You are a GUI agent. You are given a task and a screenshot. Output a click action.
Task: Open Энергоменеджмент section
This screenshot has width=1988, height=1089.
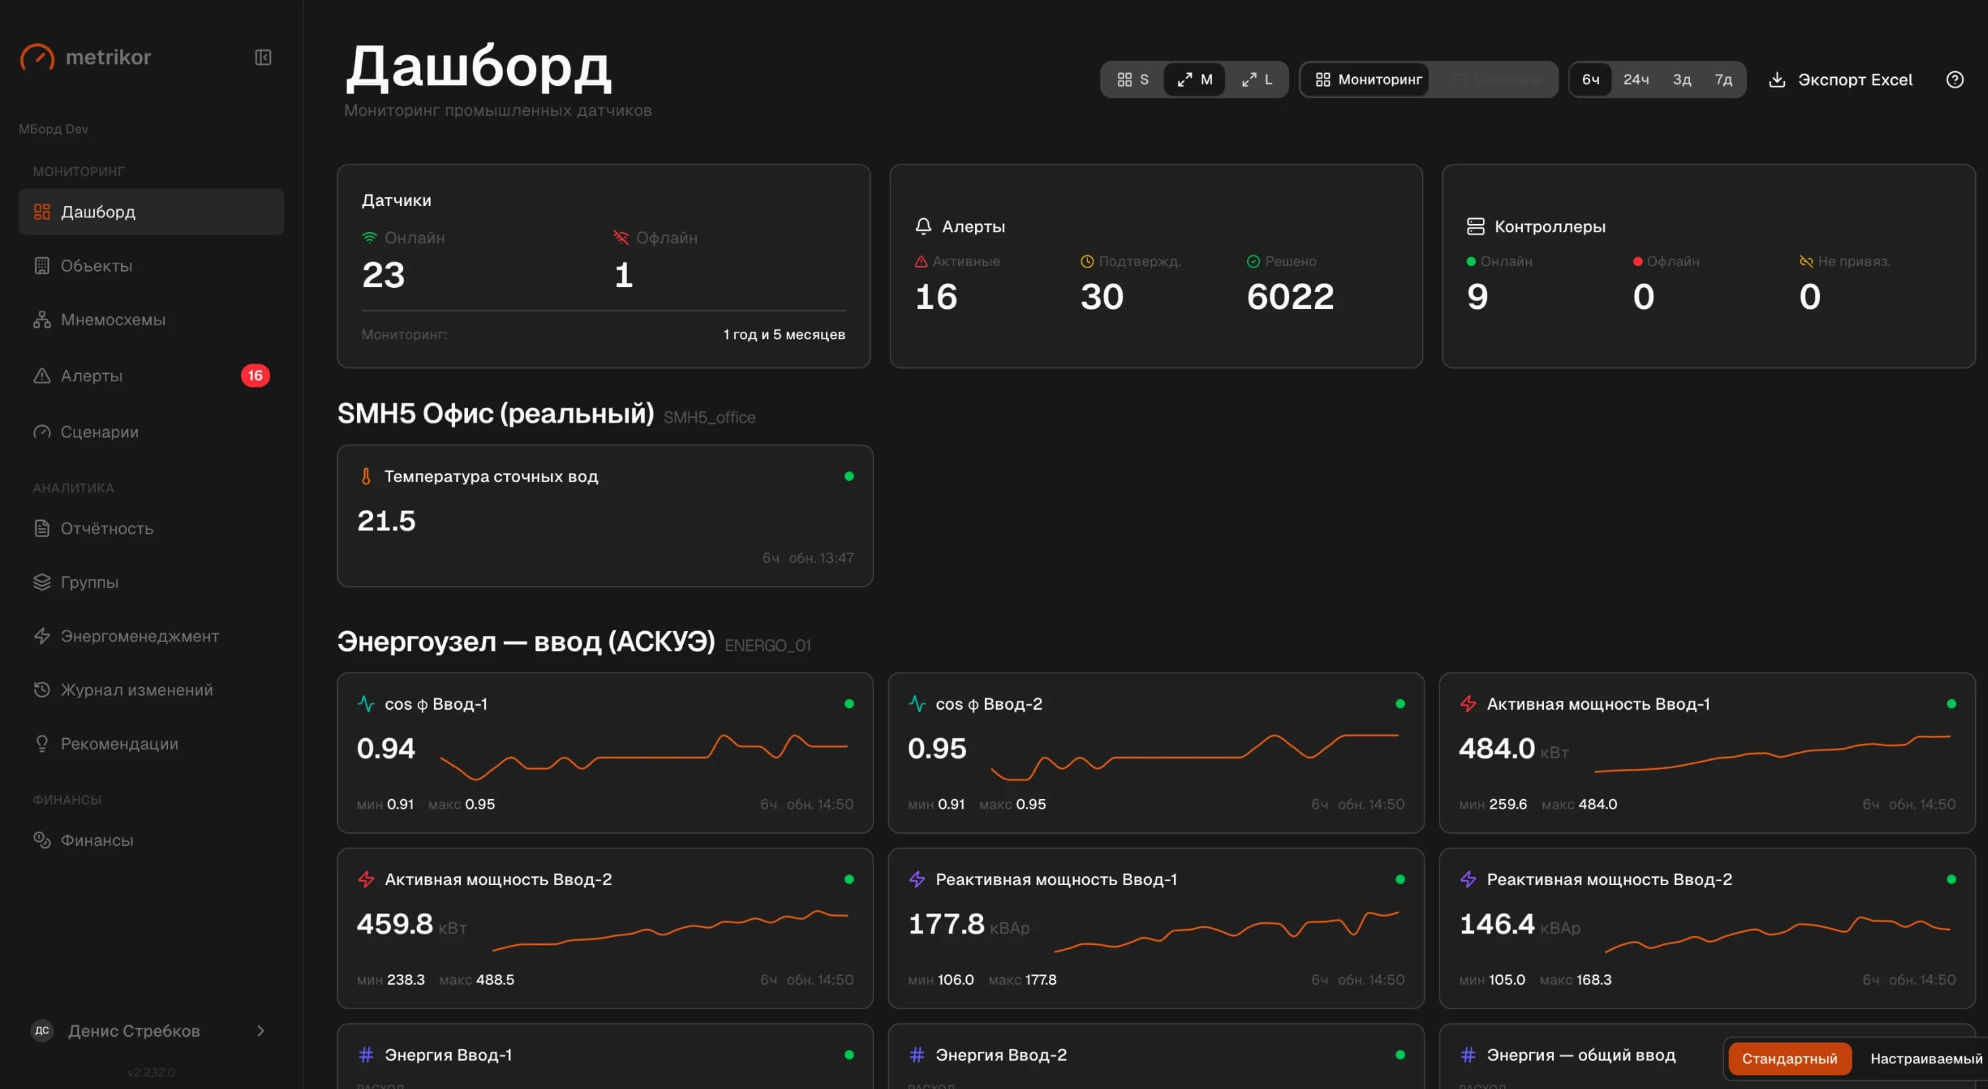(151, 636)
